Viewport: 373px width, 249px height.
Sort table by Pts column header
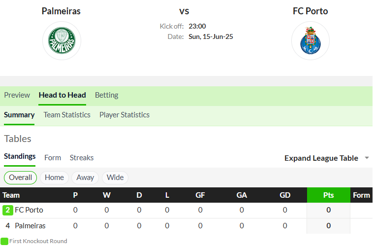point(329,195)
